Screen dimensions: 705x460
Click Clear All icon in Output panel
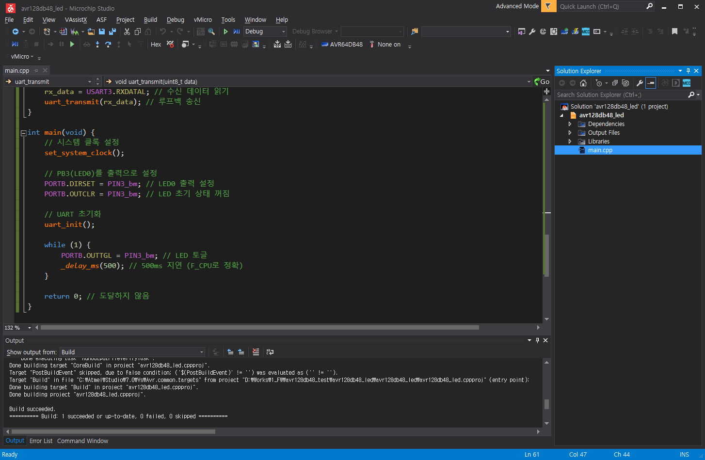(x=256, y=352)
